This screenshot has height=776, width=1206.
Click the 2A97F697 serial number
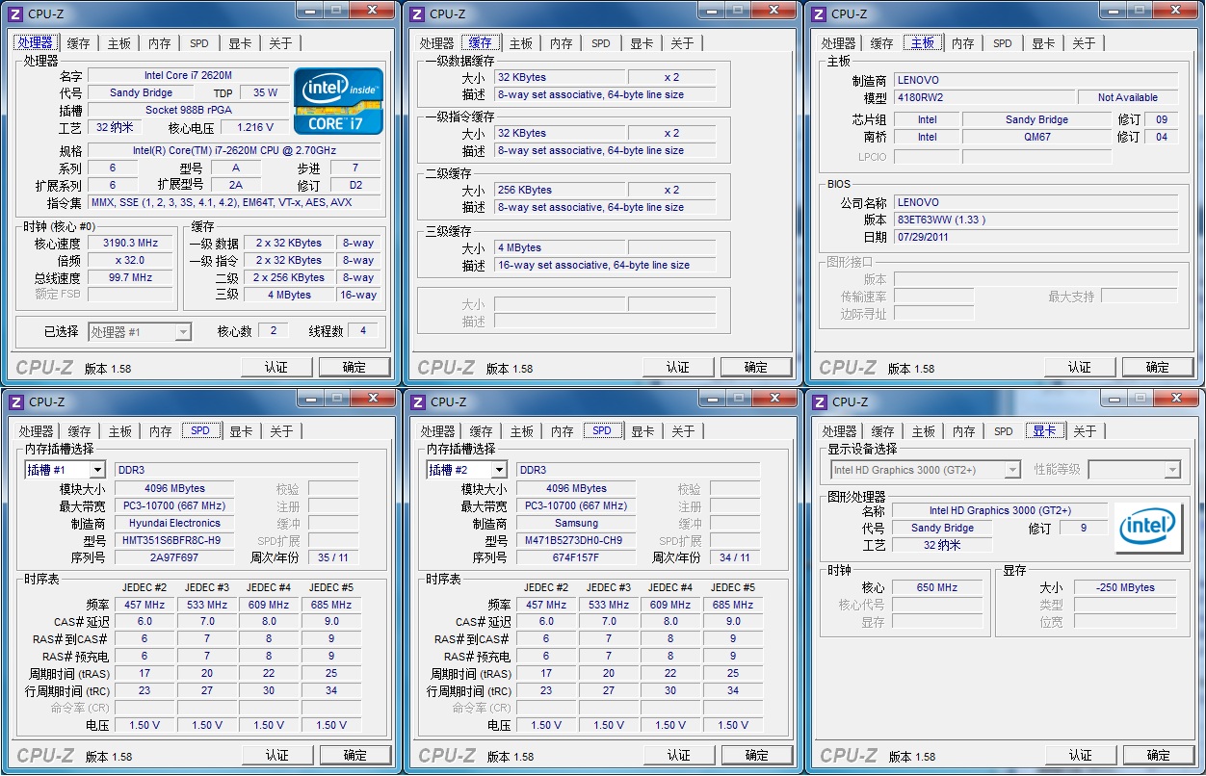[x=174, y=557]
